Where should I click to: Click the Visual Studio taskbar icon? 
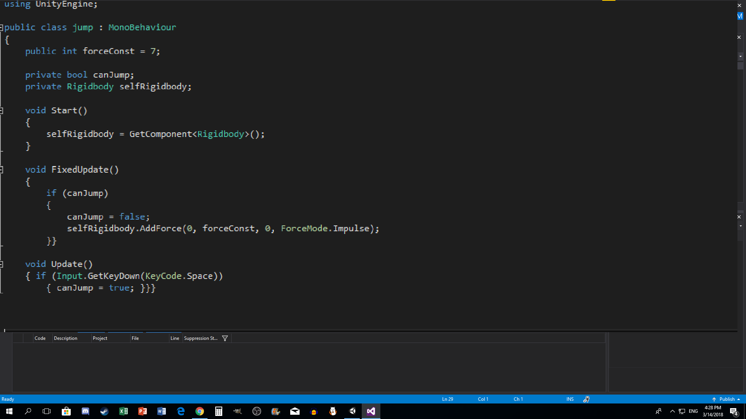click(x=371, y=411)
